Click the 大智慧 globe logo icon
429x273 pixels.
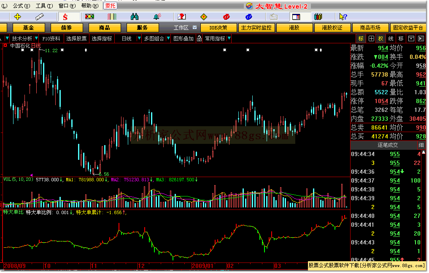[249, 6]
